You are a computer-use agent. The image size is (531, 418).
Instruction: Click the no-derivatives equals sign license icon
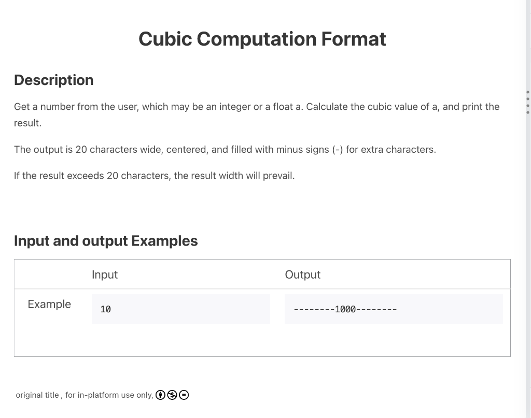pos(184,395)
